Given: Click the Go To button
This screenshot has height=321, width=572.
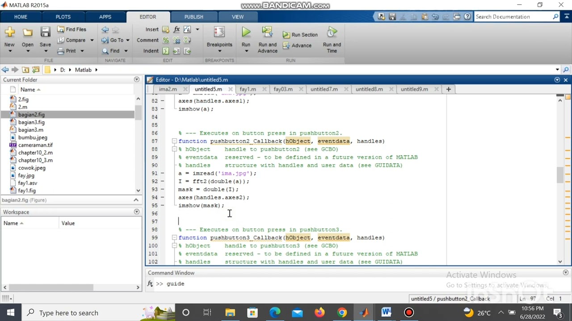Looking at the screenshot, I should (x=113, y=40).
